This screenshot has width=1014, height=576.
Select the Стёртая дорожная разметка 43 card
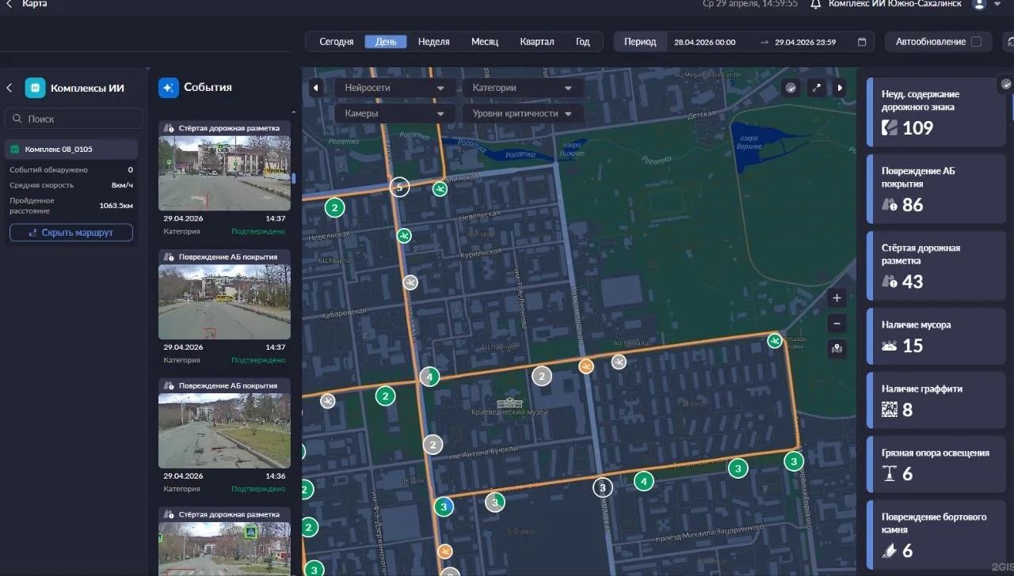click(x=936, y=265)
